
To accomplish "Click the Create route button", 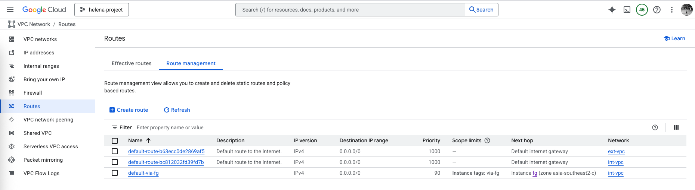I will [x=129, y=110].
